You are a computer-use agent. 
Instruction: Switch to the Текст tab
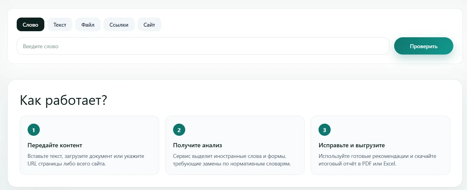pyautogui.click(x=60, y=24)
